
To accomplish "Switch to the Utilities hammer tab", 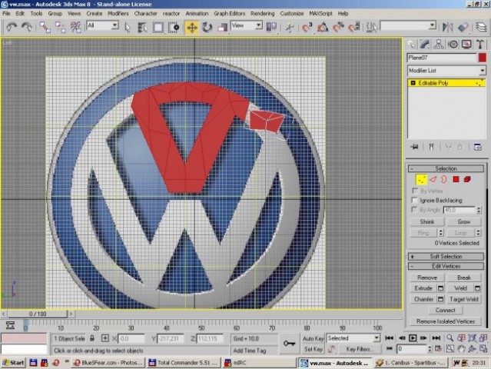I will click(480, 45).
